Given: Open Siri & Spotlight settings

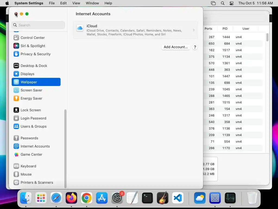Looking at the screenshot, I should click(36, 46).
